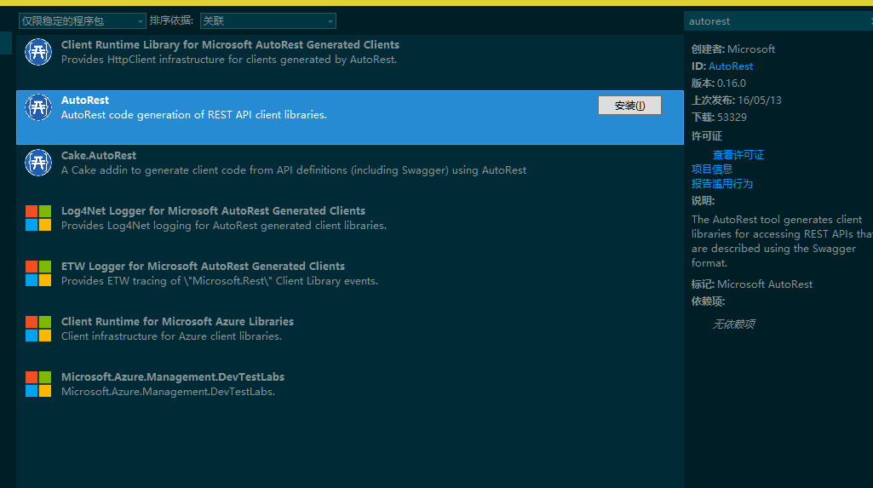Click the Cake.AutoRest package icon
Image resolution: width=873 pixels, height=488 pixels.
(x=38, y=163)
